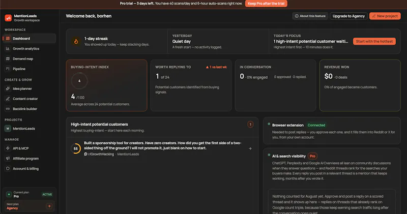Click the flame streak icon
This screenshot has width=407, height=214.
pos(76,41)
